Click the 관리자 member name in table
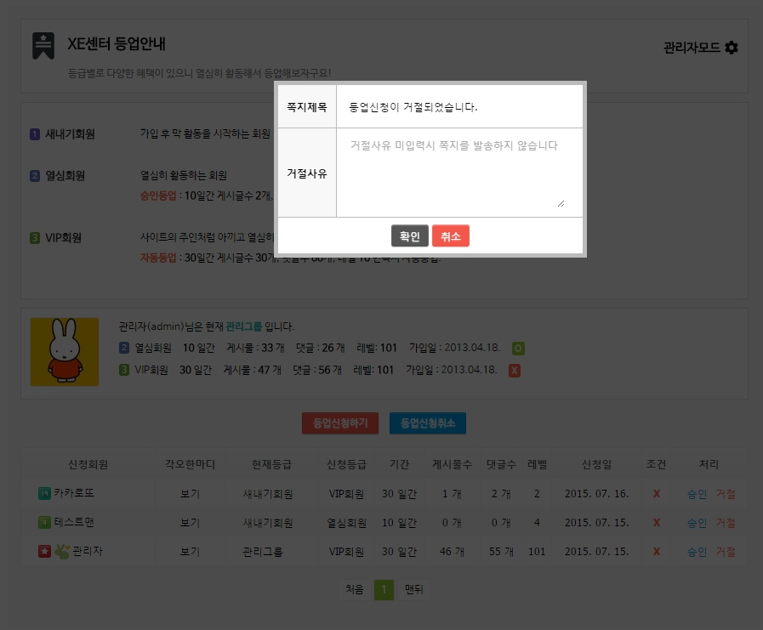 pos(88,551)
